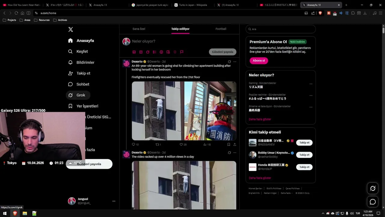Open the Windows Start menu
Screen dimensions: 385x217
(5, 213)
